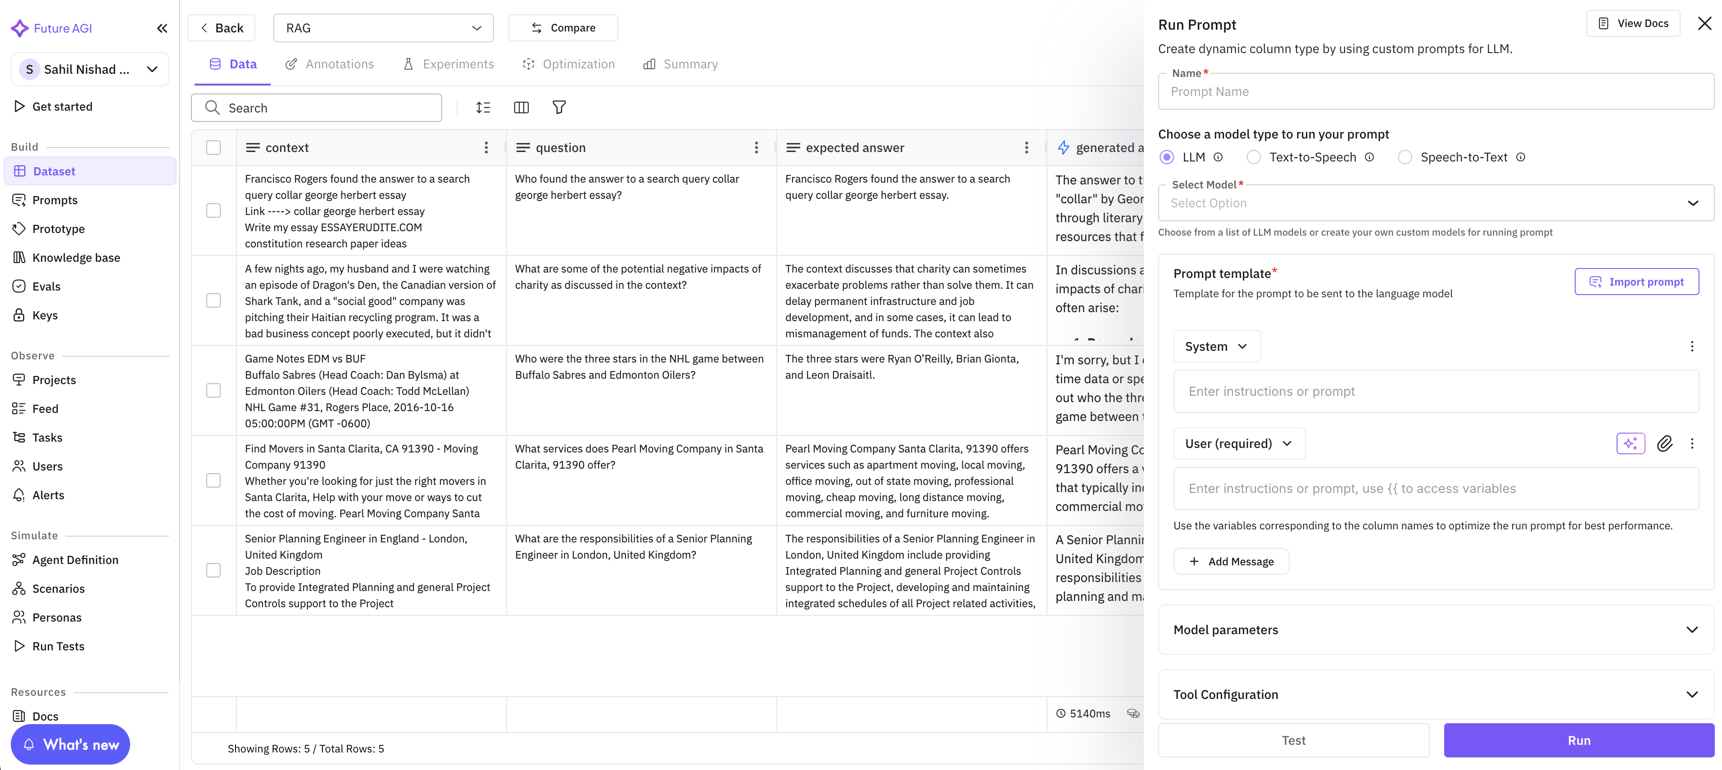
Task: Open System message three-dot options
Action: pyautogui.click(x=1692, y=347)
